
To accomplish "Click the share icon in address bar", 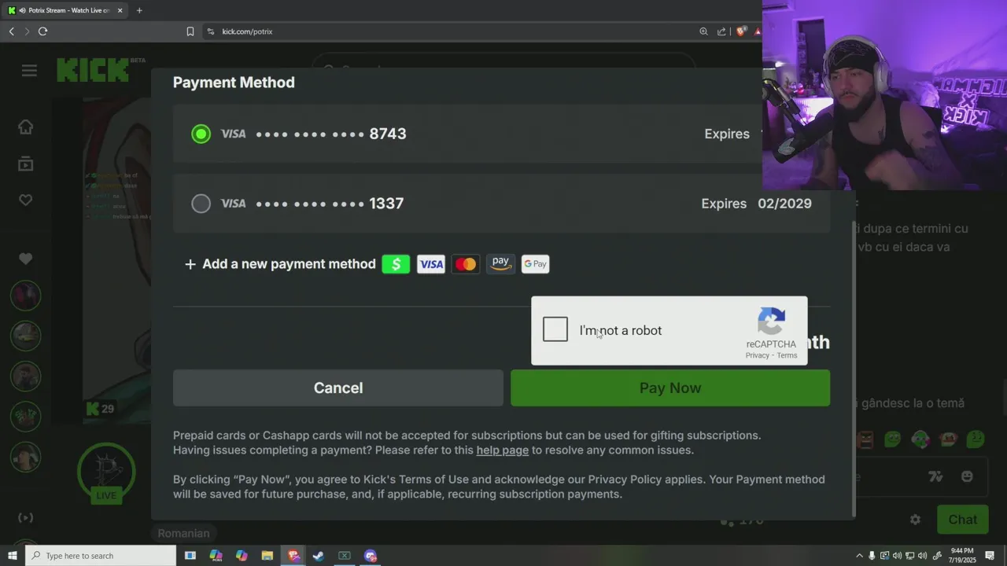I will coord(721,31).
